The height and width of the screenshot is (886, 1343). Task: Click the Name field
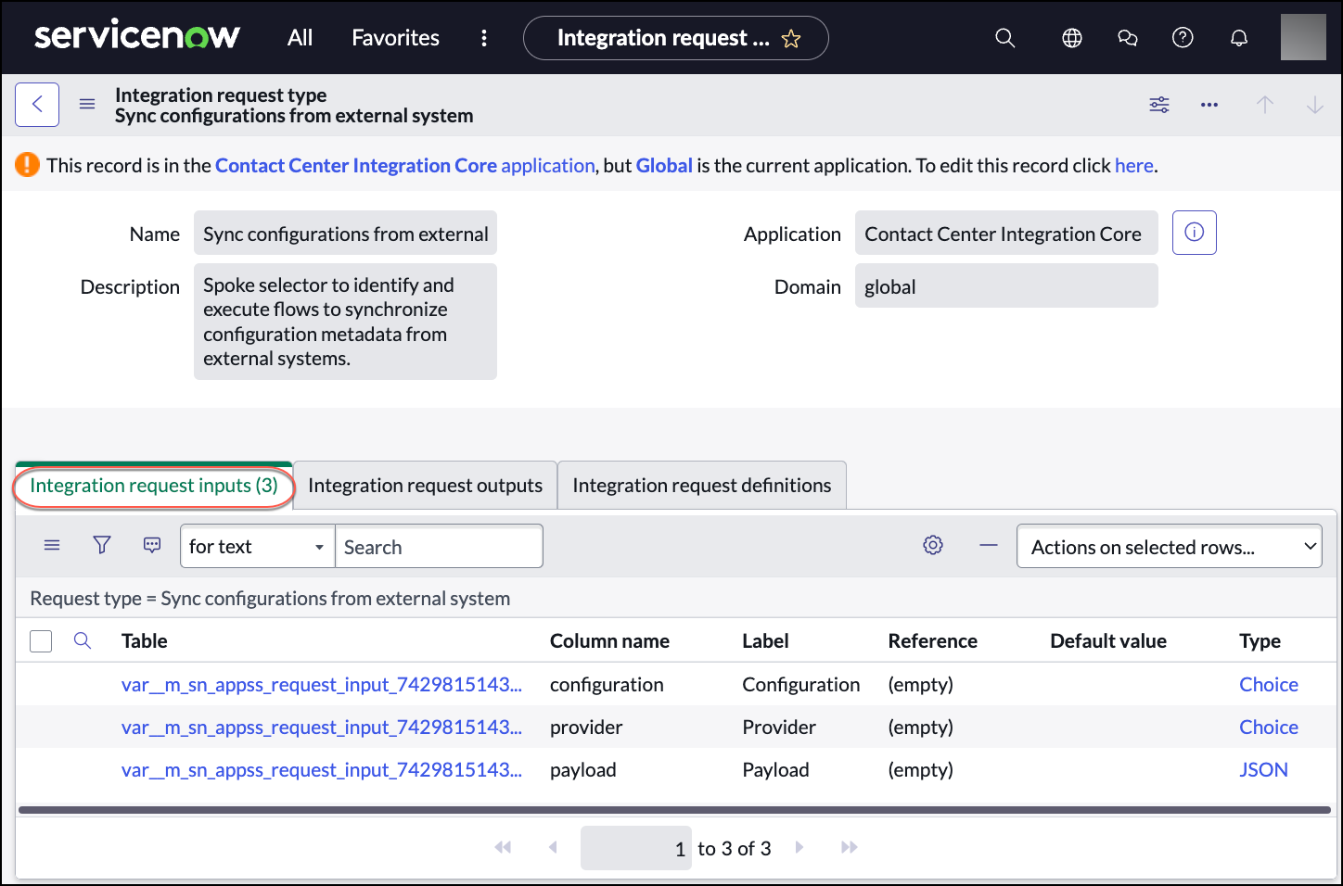tap(345, 233)
